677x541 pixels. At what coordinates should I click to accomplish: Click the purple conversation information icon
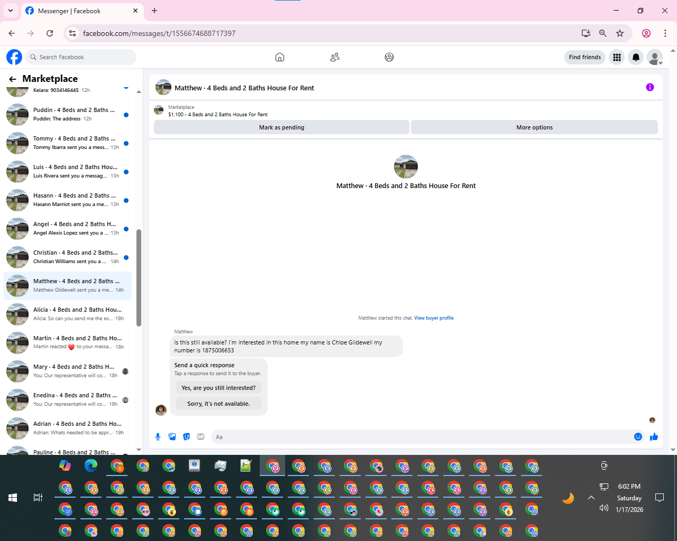tap(650, 87)
